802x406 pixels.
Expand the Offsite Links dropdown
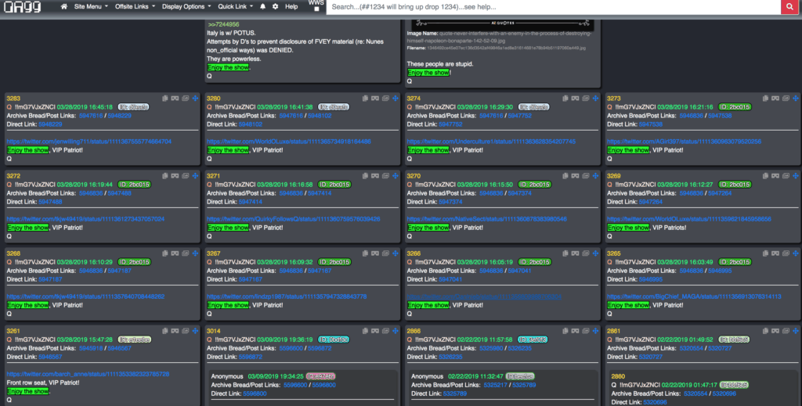coord(136,6)
